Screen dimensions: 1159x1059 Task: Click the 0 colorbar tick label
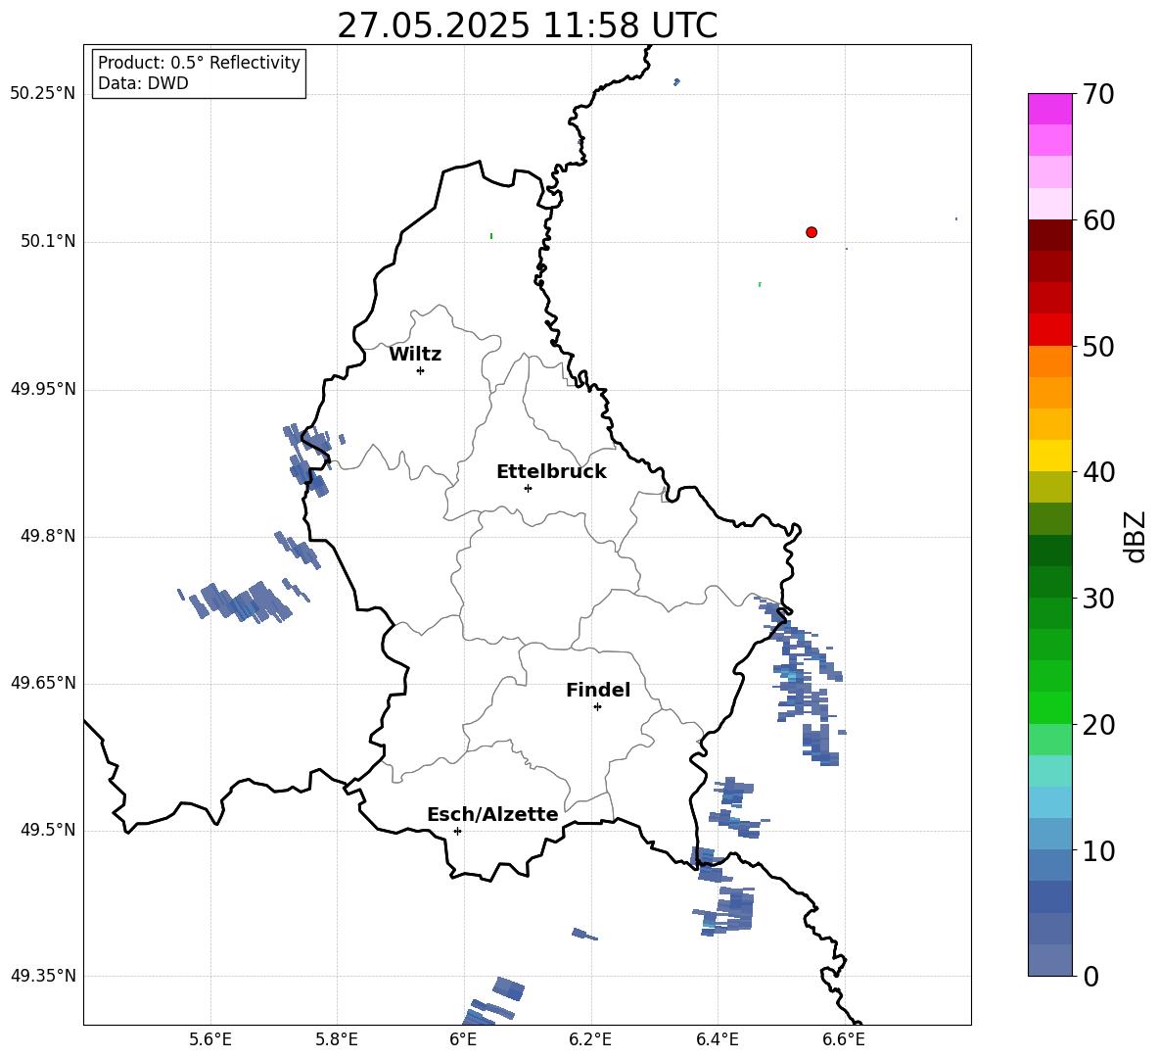point(1090,976)
